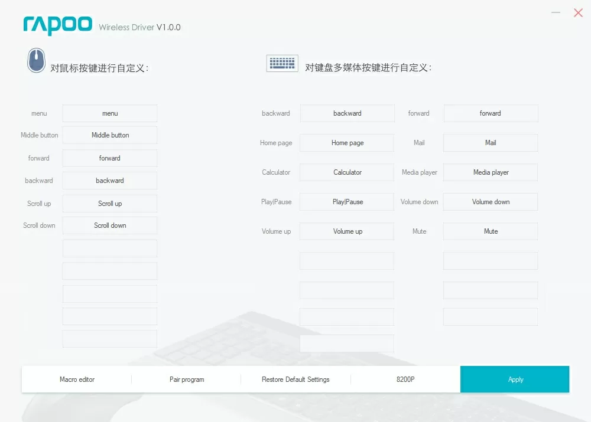Click the keyboard icon beside multimedia key heading
This screenshot has width=591, height=422.
[282, 64]
